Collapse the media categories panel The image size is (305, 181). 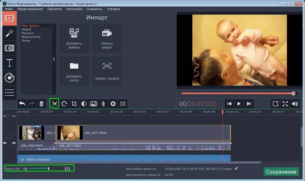pyautogui.click(x=54, y=59)
